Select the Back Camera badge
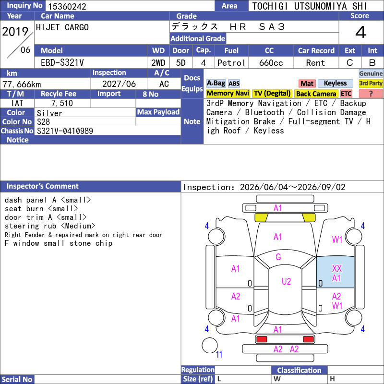The image size is (384, 384). [316, 94]
